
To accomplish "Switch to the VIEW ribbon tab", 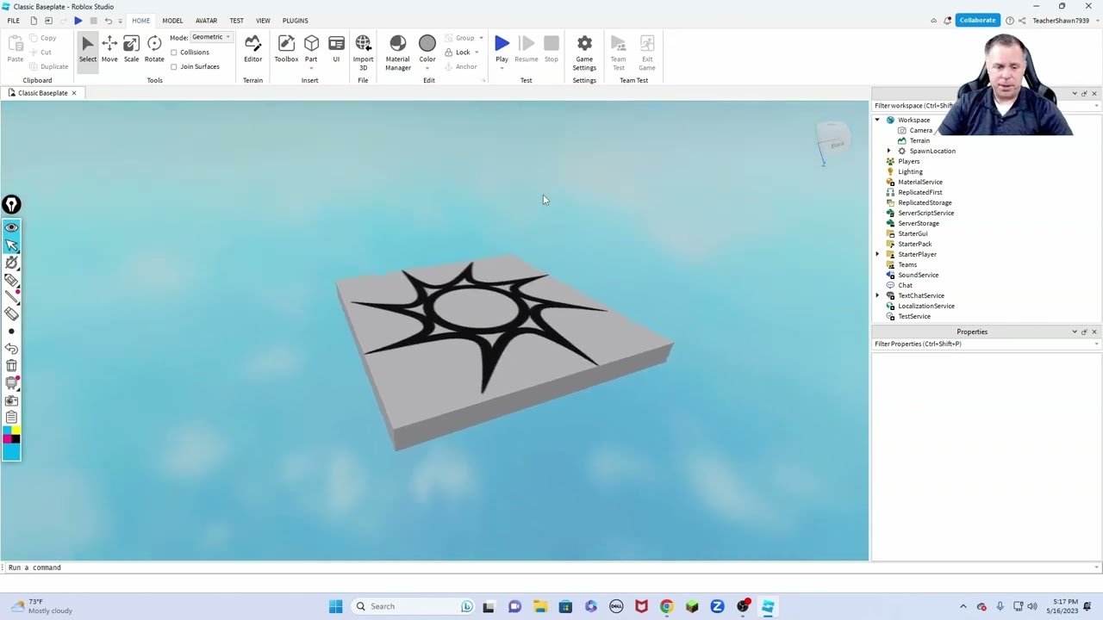I will coord(263,21).
